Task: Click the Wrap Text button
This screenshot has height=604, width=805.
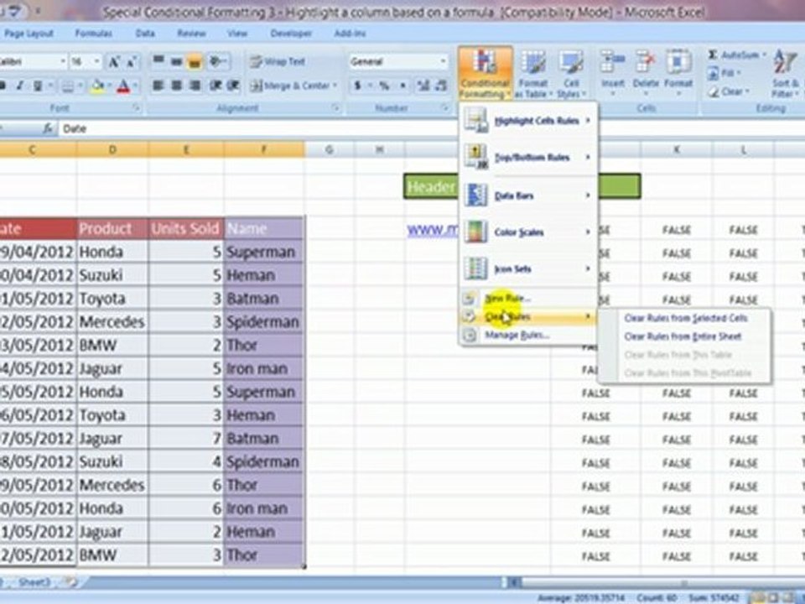Action: 278,61
